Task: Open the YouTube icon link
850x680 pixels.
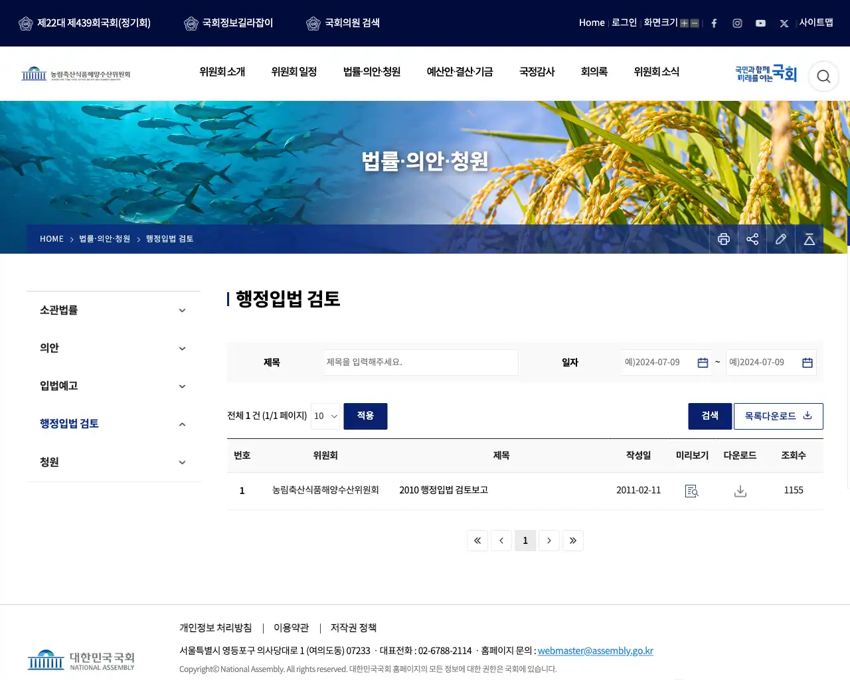Action: 760,23
